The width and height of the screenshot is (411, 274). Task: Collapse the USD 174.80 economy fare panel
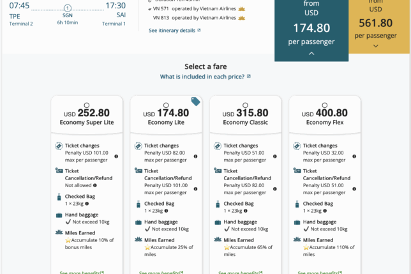point(311,54)
